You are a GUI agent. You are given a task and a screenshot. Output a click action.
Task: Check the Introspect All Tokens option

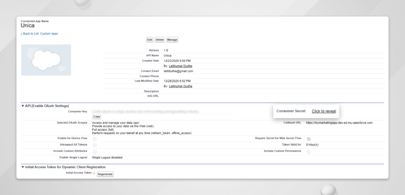coord(94,145)
